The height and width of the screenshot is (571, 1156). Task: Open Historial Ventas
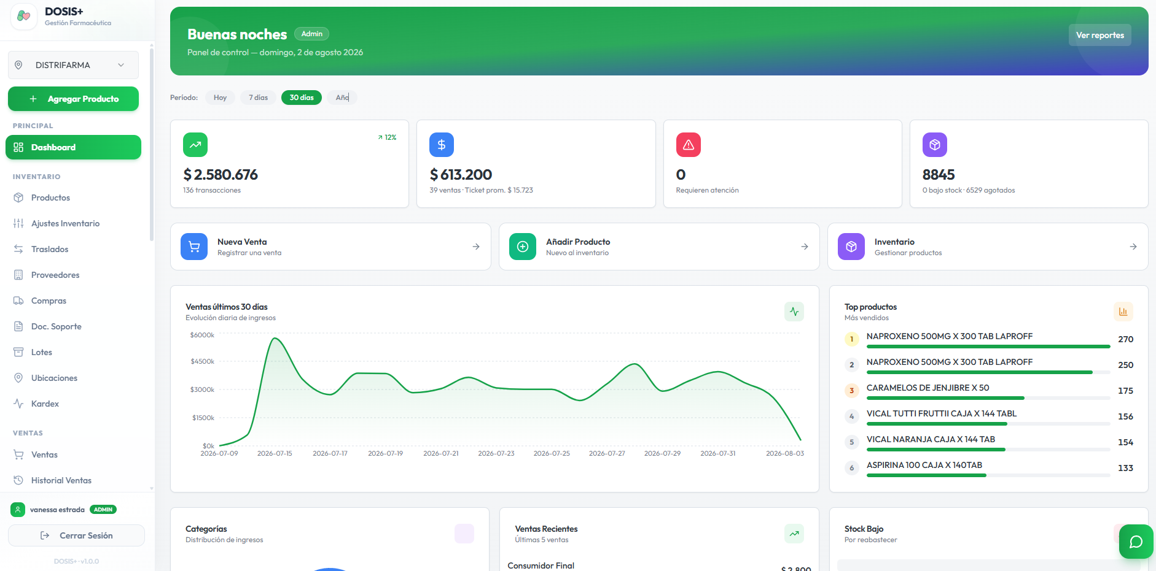73,480
